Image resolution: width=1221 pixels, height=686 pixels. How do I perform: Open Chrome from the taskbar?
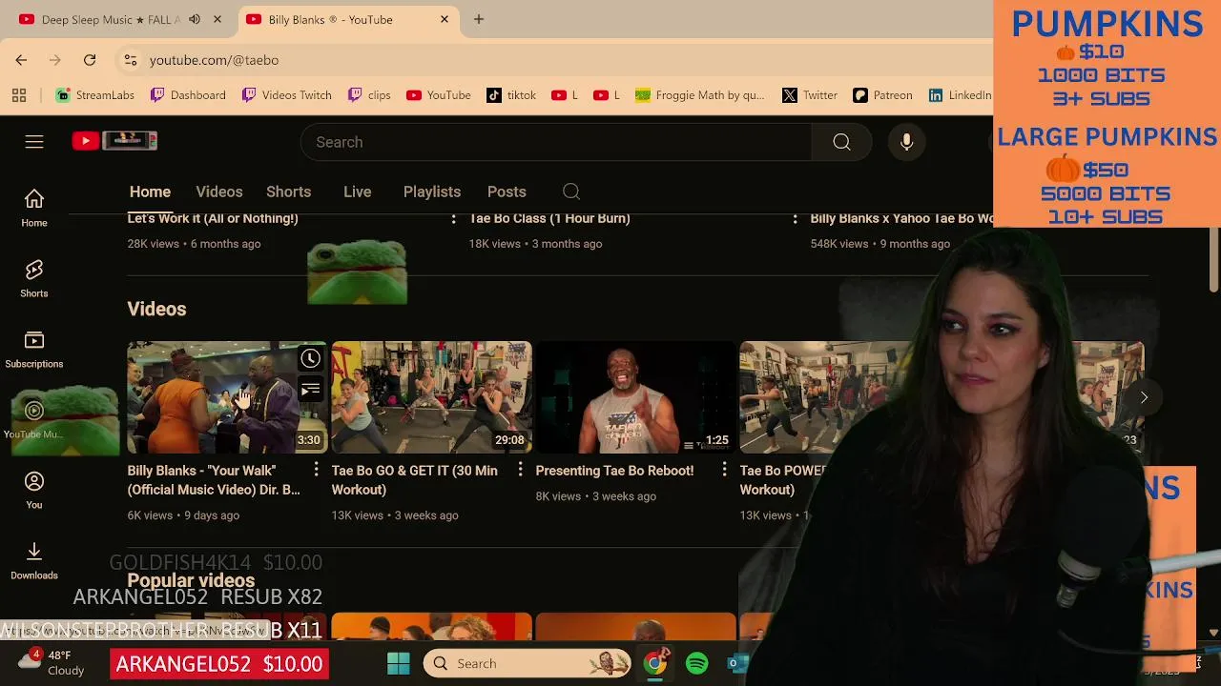[x=655, y=663]
